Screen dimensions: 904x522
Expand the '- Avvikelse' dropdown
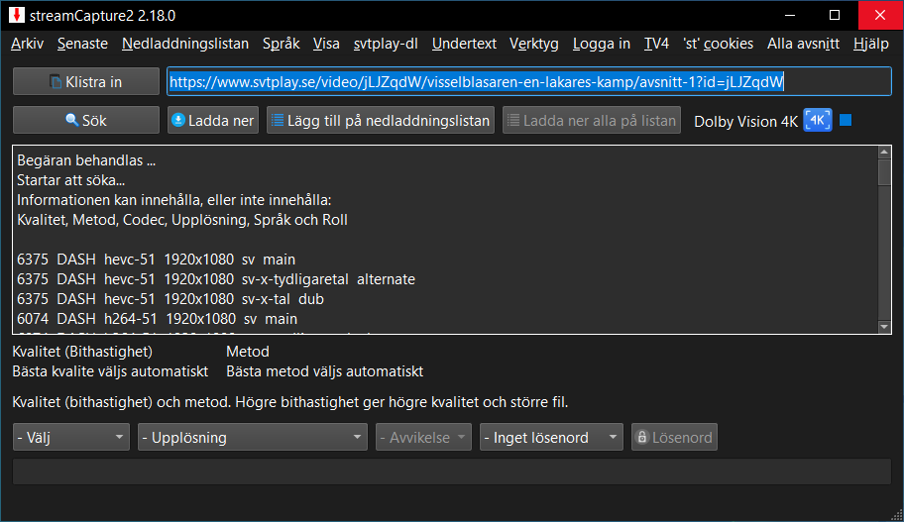click(424, 437)
